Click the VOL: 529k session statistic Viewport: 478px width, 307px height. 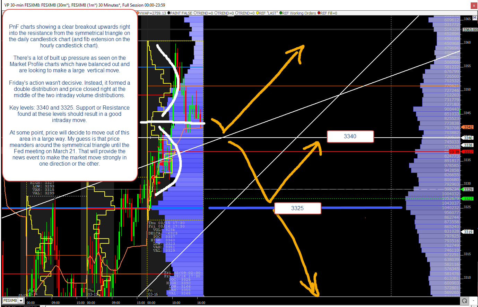(x=164, y=230)
